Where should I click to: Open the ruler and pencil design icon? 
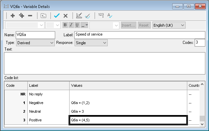[x=79, y=16]
